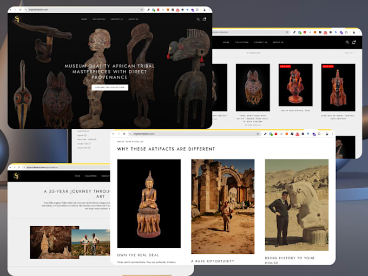The image size is (368, 276).
Task: Open King Oba of Benin product title
Action: click(338, 117)
